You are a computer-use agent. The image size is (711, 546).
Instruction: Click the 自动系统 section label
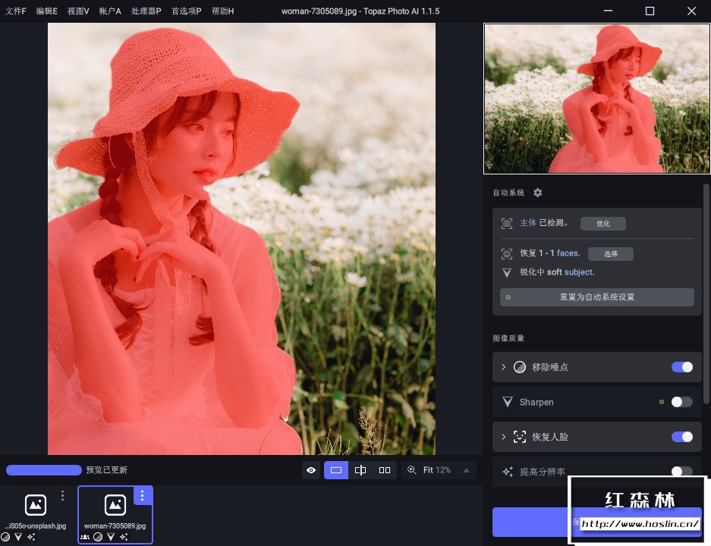click(508, 193)
